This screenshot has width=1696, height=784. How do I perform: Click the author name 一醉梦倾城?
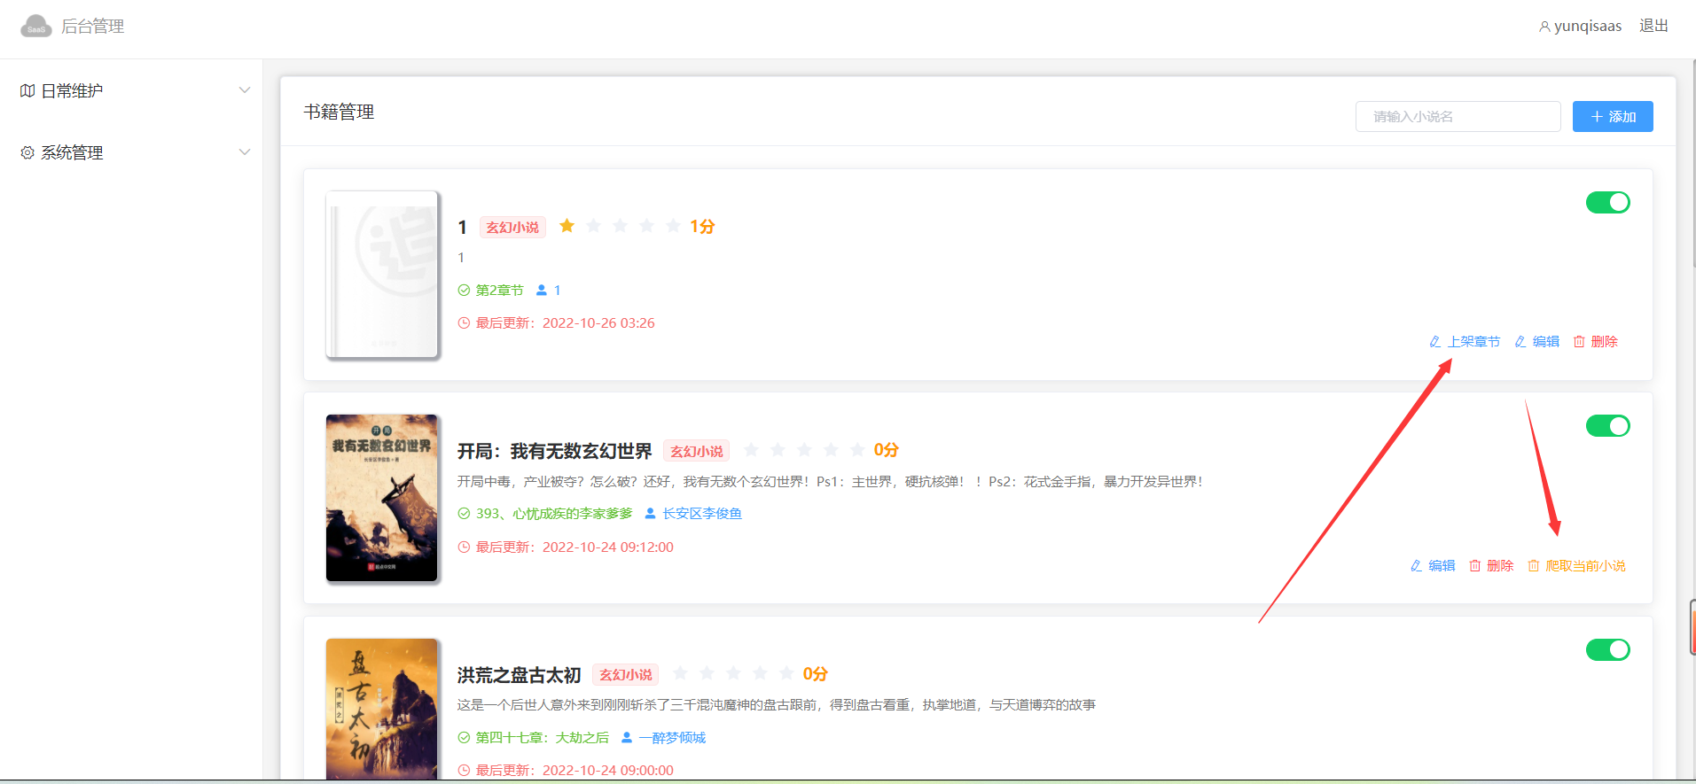(x=672, y=737)
